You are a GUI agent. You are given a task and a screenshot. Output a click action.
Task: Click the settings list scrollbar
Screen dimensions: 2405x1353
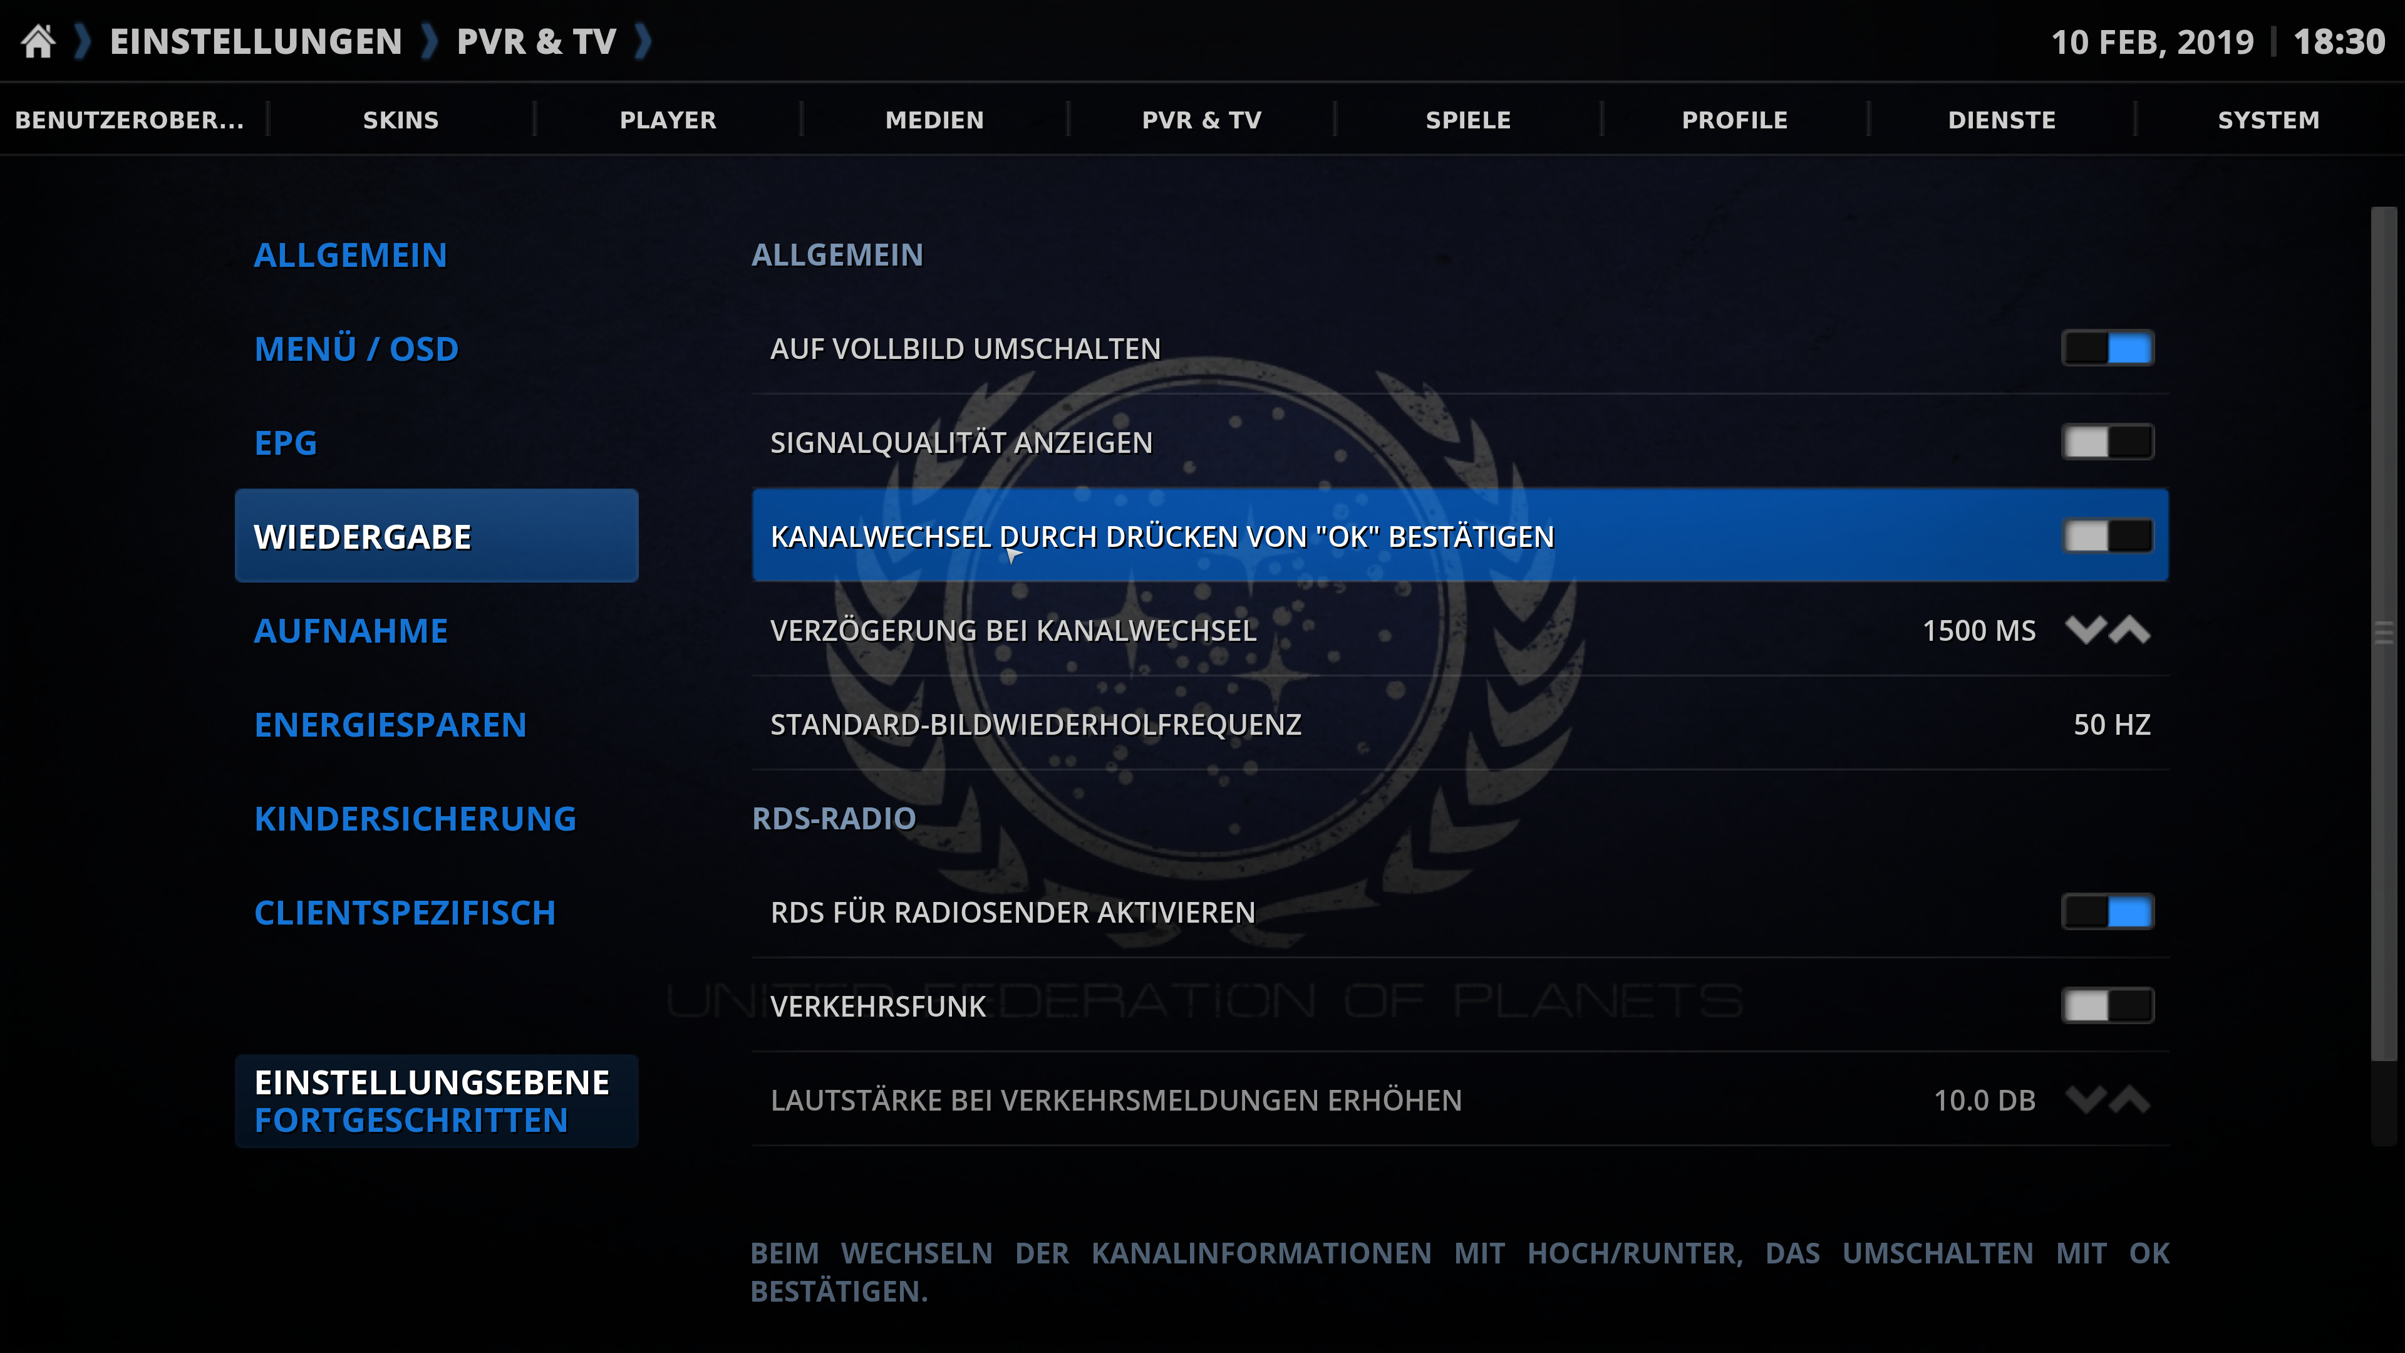[x=2384, y=633]
